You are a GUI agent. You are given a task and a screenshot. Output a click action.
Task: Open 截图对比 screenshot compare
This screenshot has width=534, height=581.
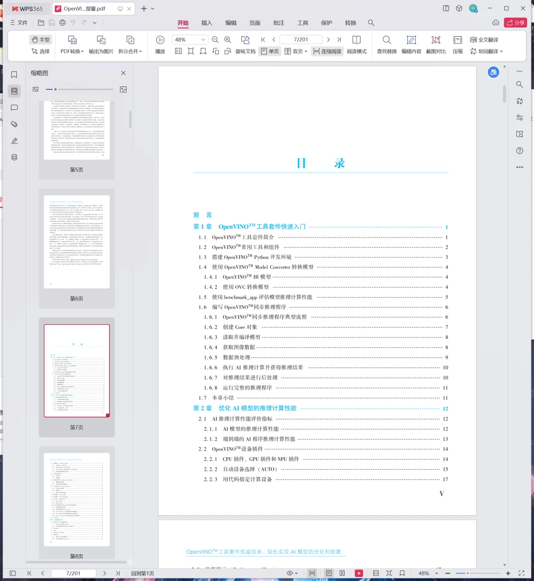tap(436, 45)
